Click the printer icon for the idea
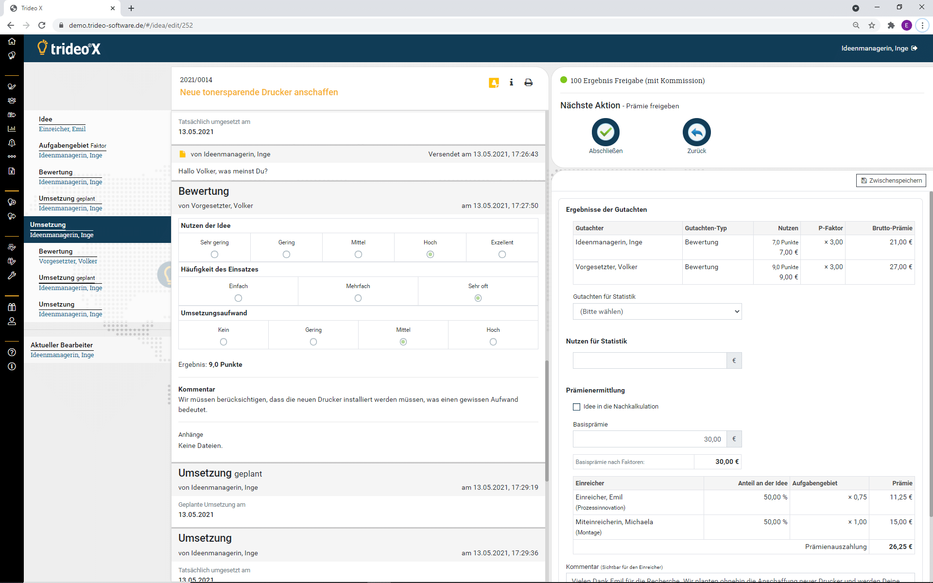Screen dimensions: 933x583 click(x=528, y=83)
